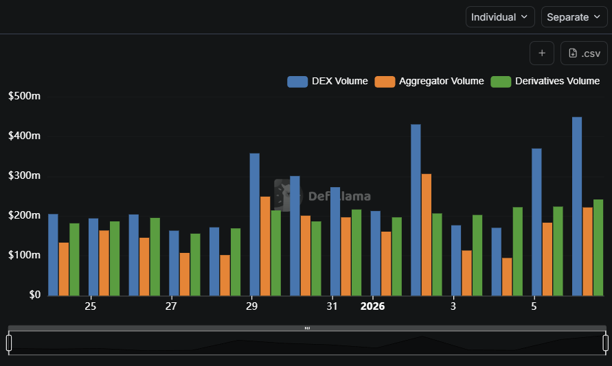This screenshot has width=612, height=366.
Task: Open the Individual dropdown
Action: coord(500,17)
